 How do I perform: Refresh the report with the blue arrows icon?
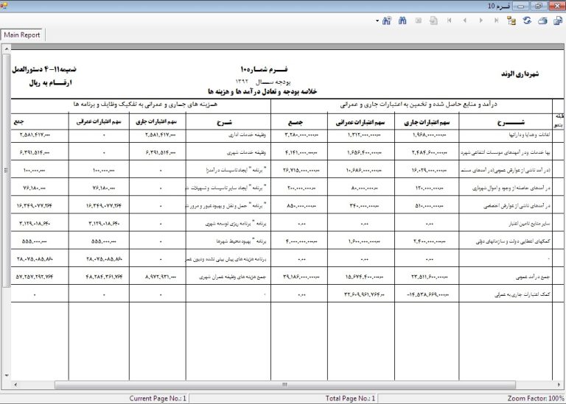(528, 21)
